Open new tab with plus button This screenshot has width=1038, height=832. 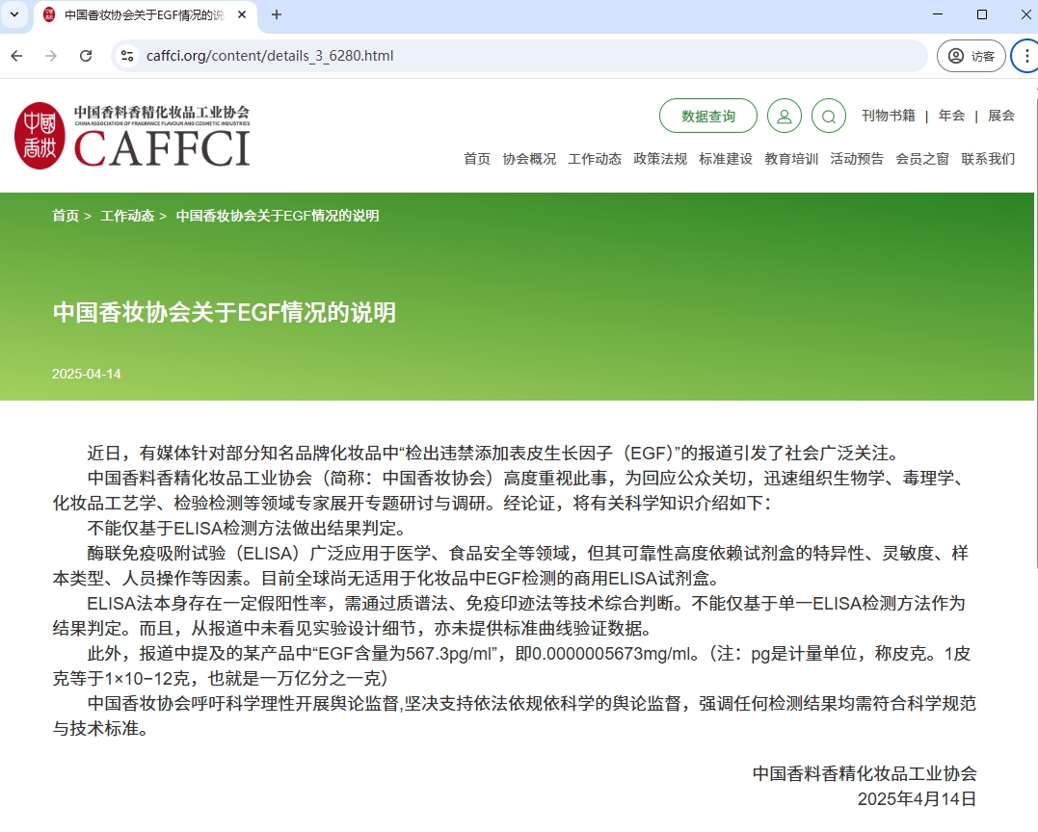click(x=277, y=14)
